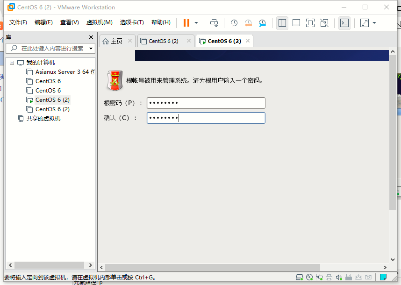Click the USB device status icon
This screenshot has width=401, height=285.
pyautogui.click(x=349, y=277)
